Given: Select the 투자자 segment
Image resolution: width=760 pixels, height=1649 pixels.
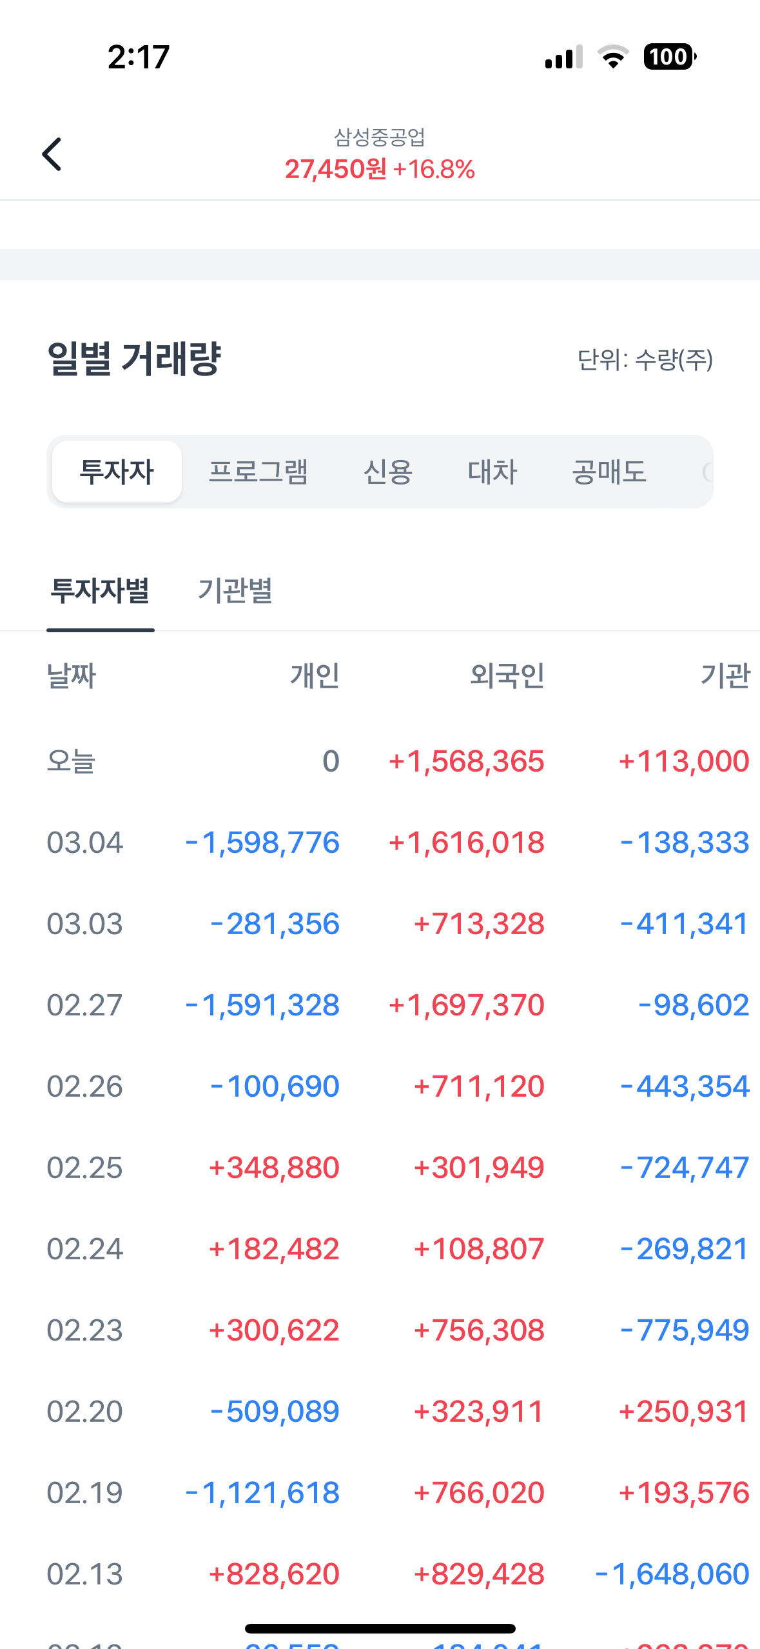Looking at the screenshot, I should click(x=117, y=472).
